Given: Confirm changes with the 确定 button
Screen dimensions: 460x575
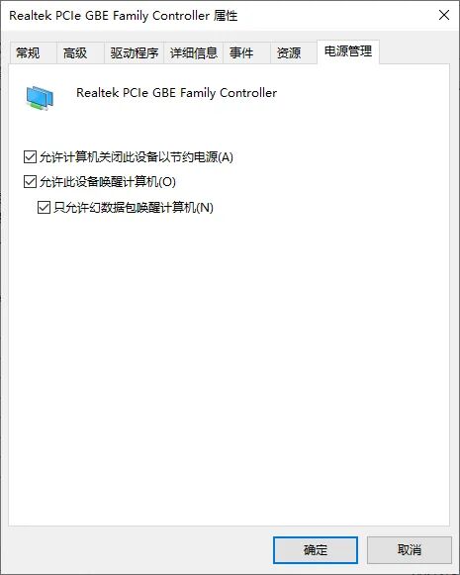Looking at the screenshot, I should [316, 550].
